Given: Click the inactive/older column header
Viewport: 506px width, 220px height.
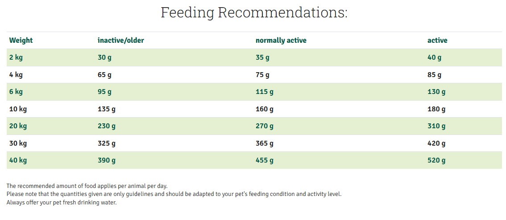Looking at the screenshot, I should [121, 41].
